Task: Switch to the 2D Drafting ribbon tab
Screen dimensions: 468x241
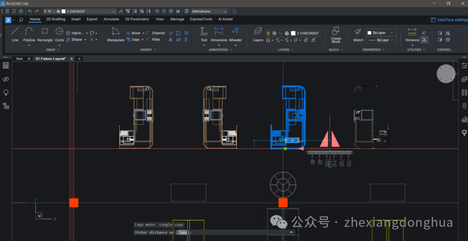Action: (x=55, y=19)
